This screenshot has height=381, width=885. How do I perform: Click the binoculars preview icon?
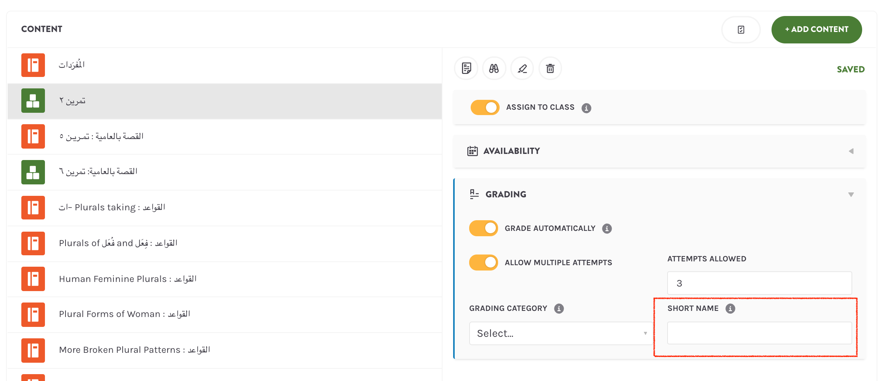(x=494, y=69)
